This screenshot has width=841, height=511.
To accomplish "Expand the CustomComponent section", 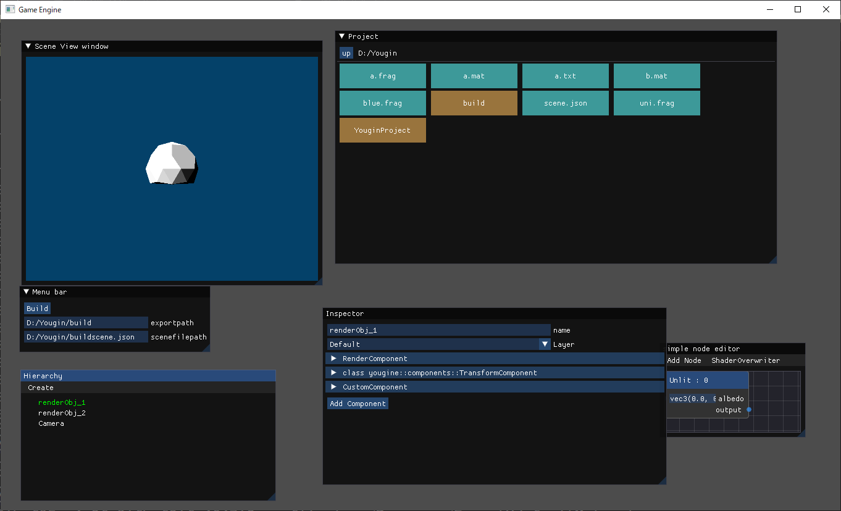I will click(x=495, y=387).
